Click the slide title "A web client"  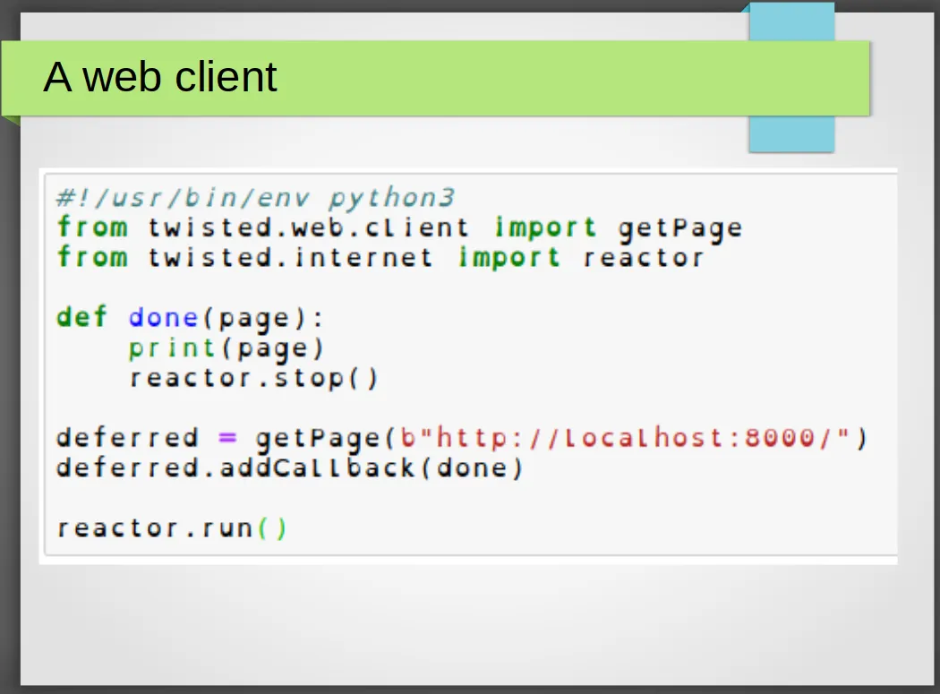pos(160,77)
